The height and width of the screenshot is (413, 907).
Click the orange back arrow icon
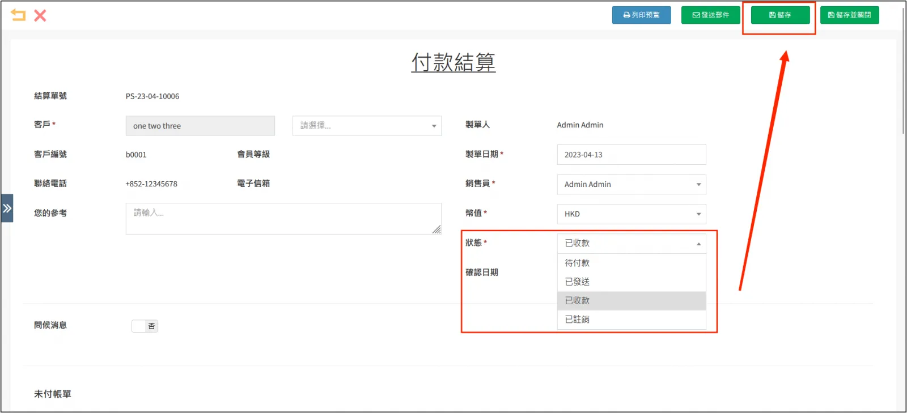18,15
